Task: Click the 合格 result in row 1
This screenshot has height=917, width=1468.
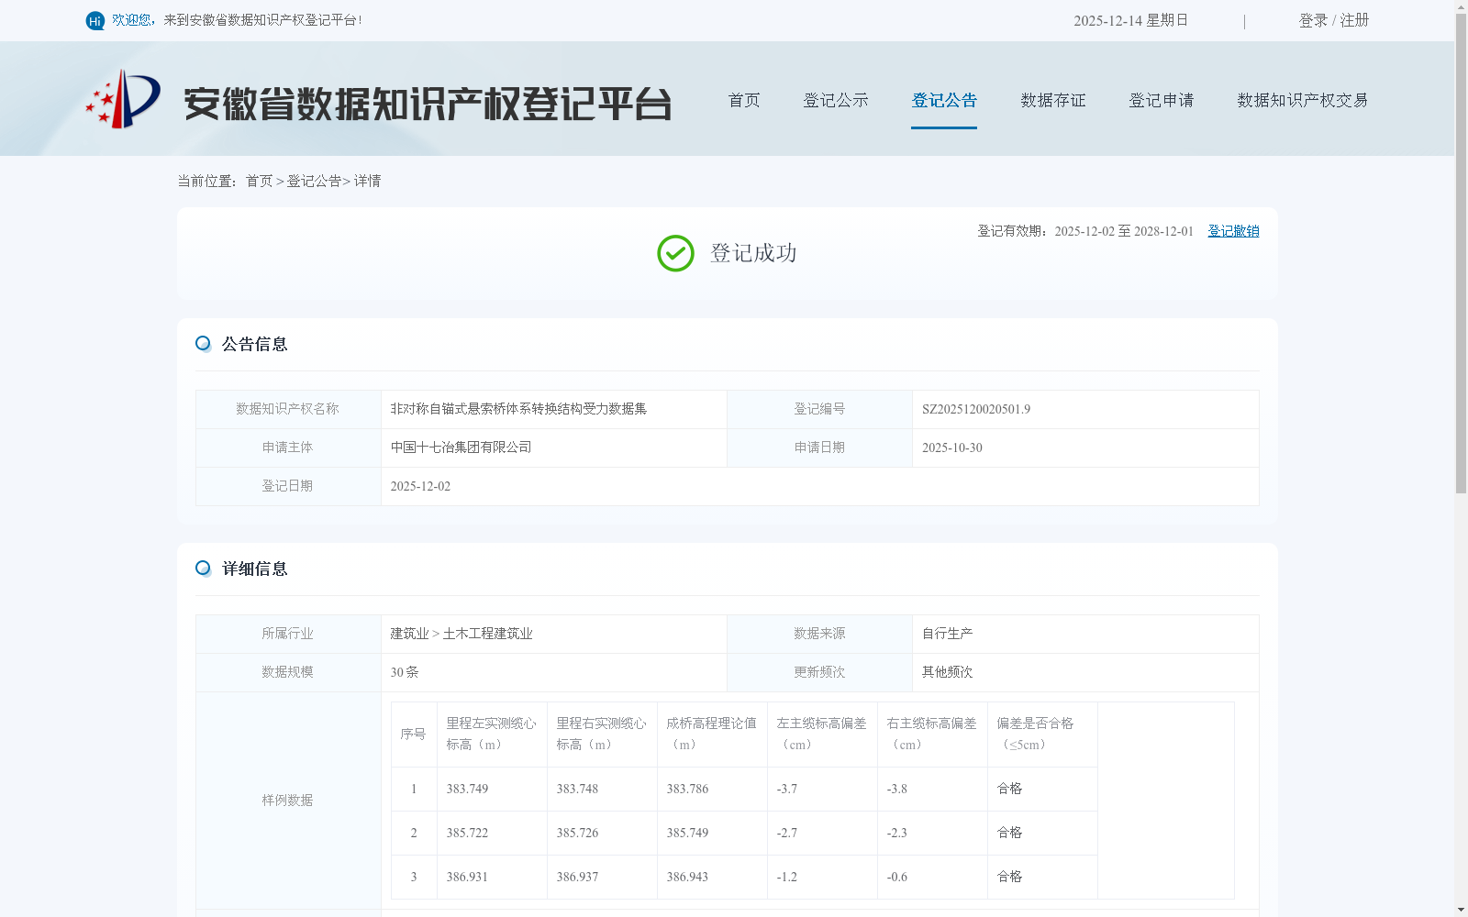Action: (x=1009, y=789)
